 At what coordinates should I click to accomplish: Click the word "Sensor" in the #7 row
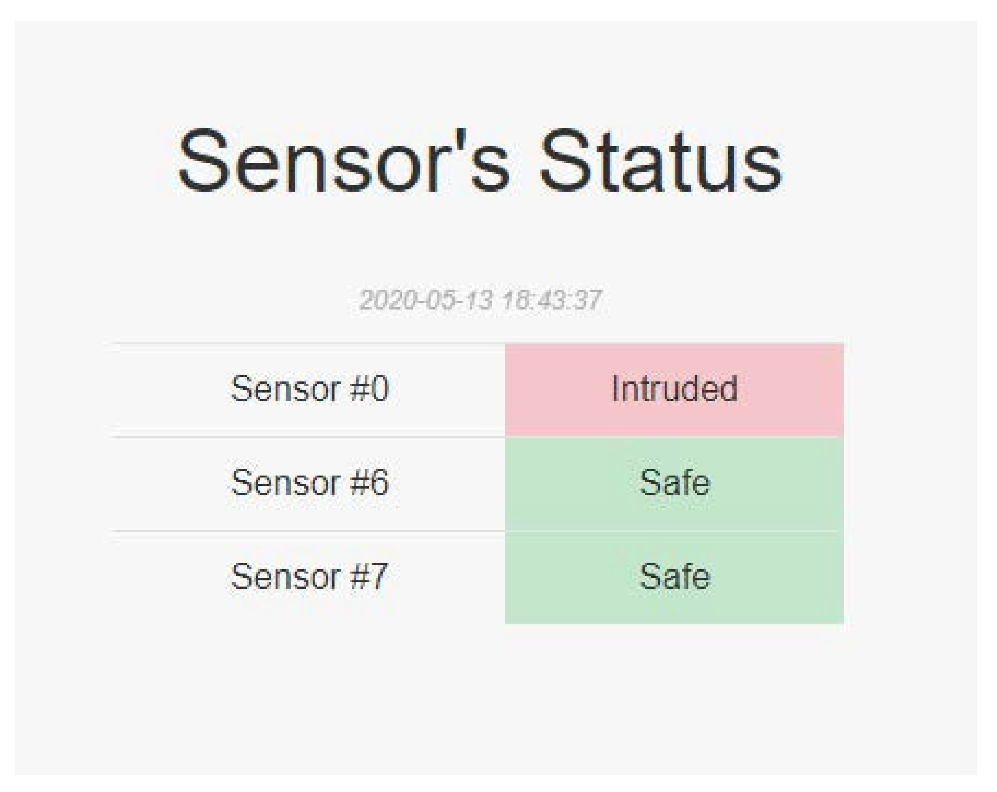click(x=286, y=577)
